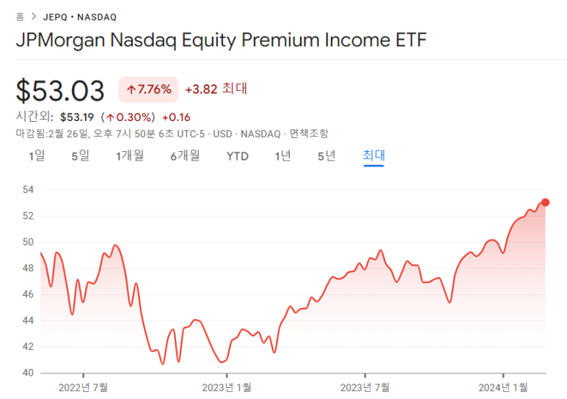
Task: Click the JPMorgan Nasdaq Equity Premium Income ETF title
Action: [222, 40]
